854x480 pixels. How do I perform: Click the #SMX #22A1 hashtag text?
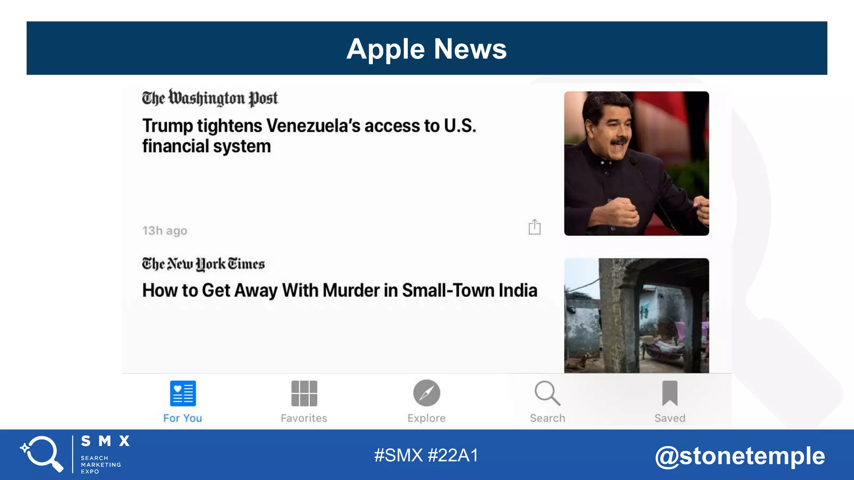tap(426, 455)
